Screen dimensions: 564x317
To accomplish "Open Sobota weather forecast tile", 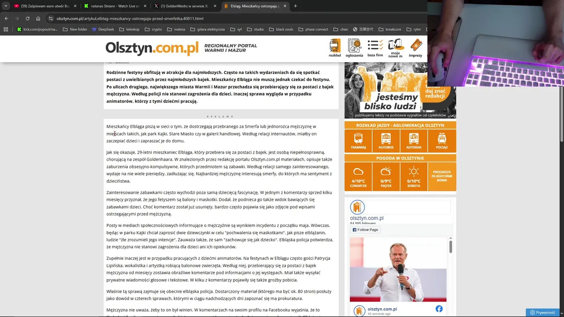I will 414,177.
